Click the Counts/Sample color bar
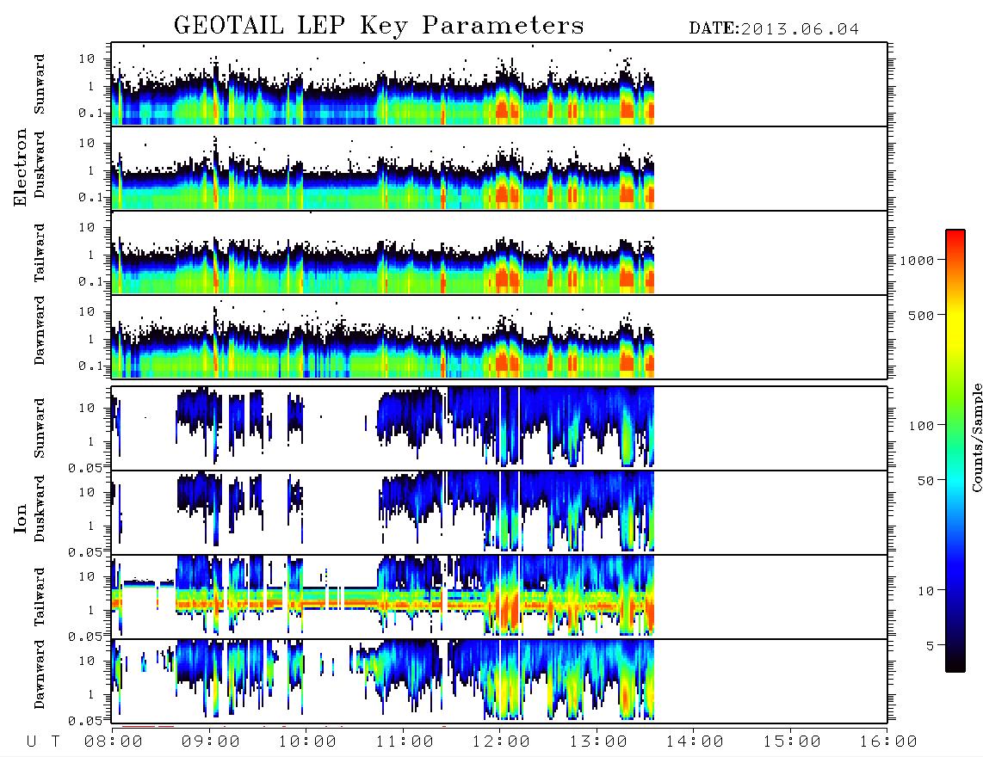The width and height of the screenshot is (983, 757). [x=955, y=452]
